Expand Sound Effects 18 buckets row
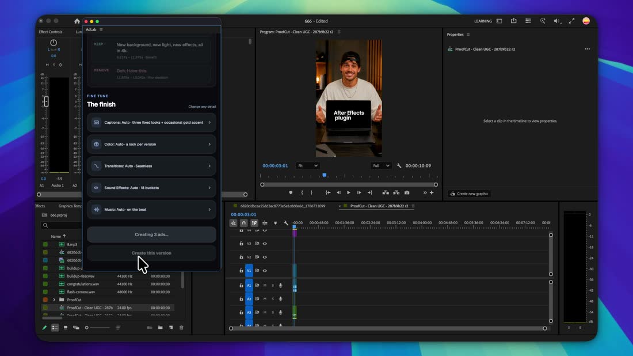 (x=151, y=188)
